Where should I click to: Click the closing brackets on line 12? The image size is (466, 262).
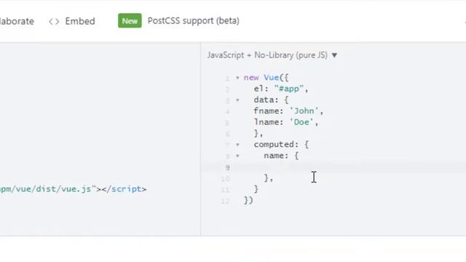(248, 201)
